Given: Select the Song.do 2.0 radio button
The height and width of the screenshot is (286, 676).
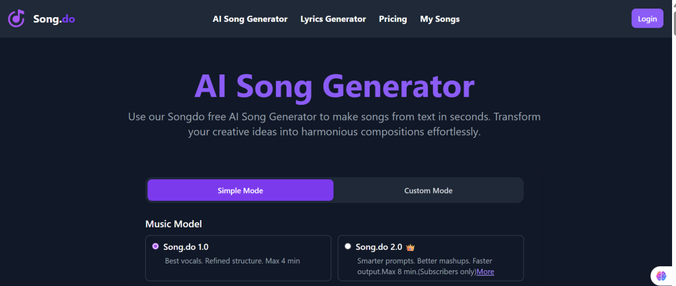Looking at the screenshot, I should pos(348,246).
